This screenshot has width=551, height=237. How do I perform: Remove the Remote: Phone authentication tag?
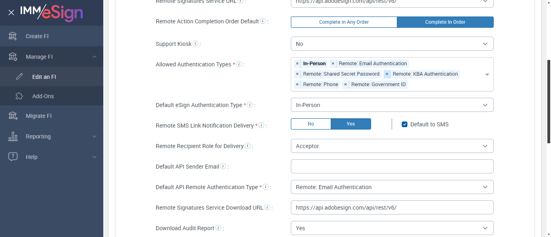pos(297,84)
